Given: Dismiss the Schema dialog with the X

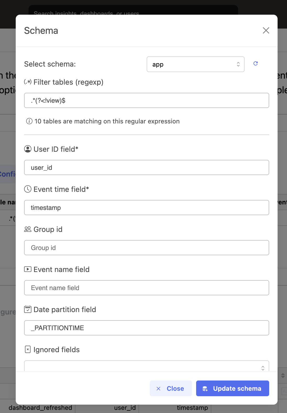Looking at the screenshot, I should [x=266, y=30].
